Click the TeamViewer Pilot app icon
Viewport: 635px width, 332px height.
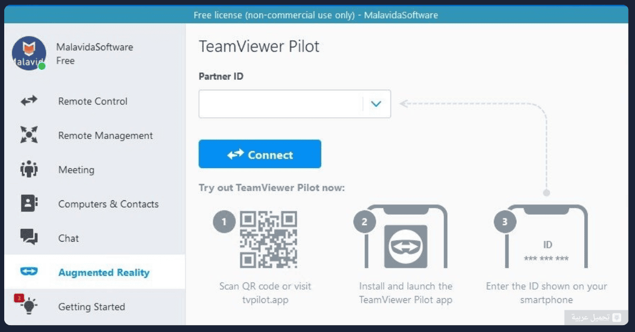[x=406, y=246]
